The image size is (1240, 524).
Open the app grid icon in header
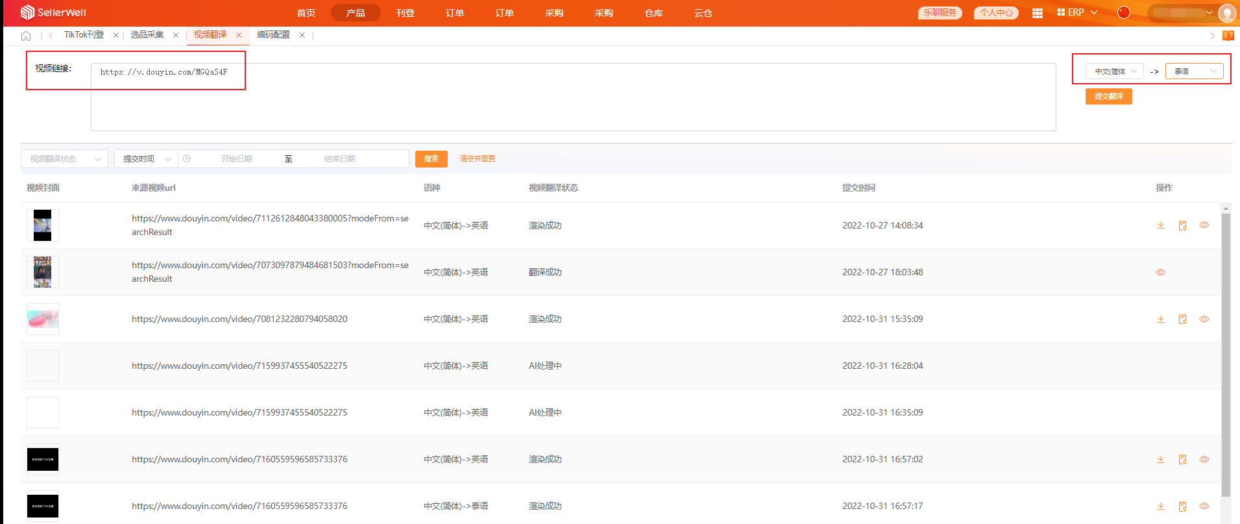(1038, 13)
